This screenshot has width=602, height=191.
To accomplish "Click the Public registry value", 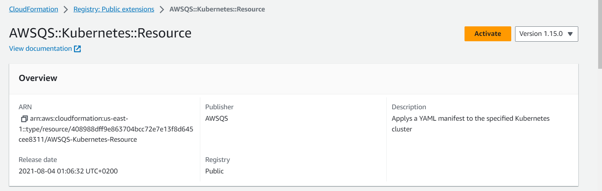I will click(214, 171).
